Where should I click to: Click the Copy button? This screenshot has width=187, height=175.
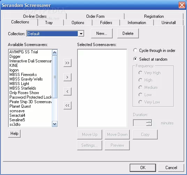[x=145, y=135]
